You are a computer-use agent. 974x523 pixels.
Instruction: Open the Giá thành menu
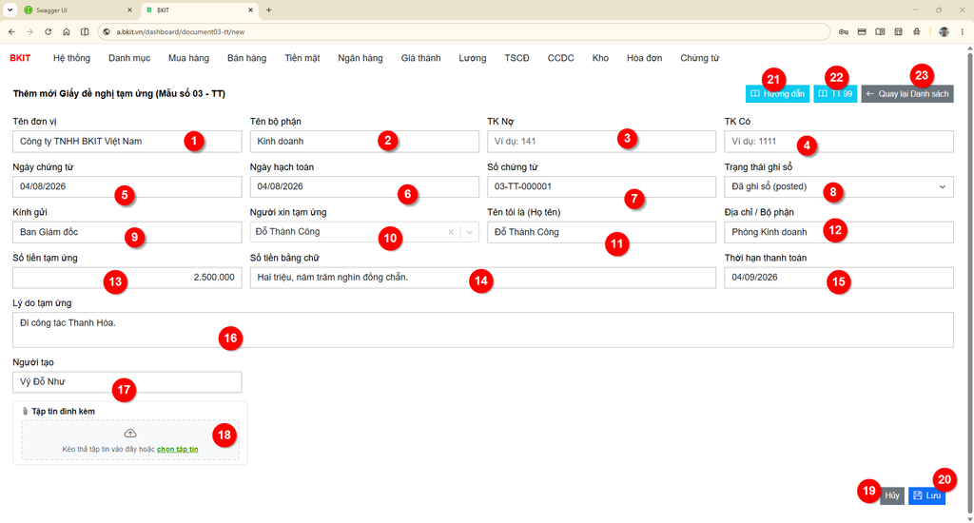point(420,58)
